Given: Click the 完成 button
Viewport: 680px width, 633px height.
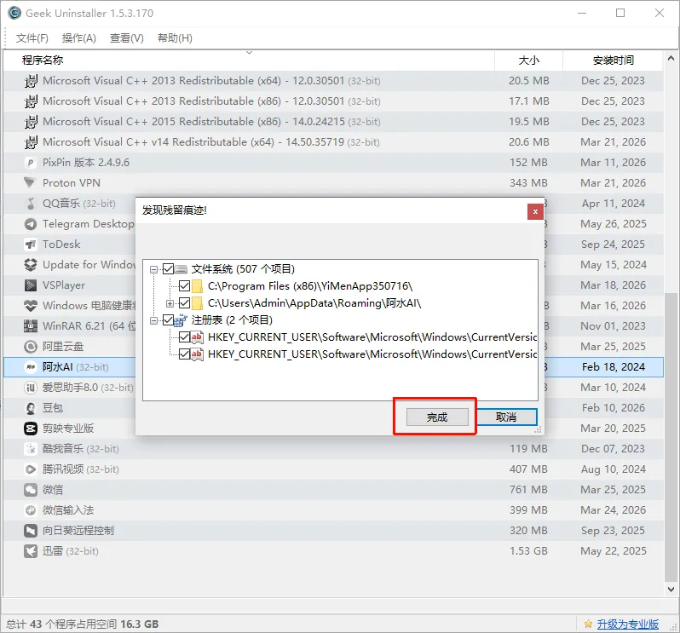Looking at the screenshot, I should [437, 417].
